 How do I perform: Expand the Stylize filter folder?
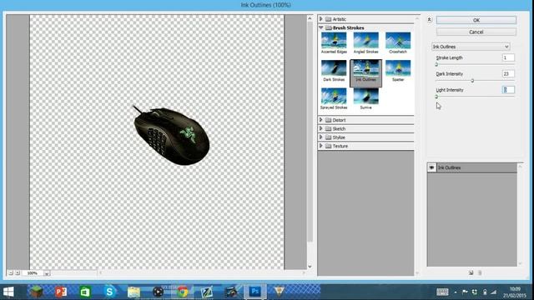pyautogui.click(x=320, y=137)
